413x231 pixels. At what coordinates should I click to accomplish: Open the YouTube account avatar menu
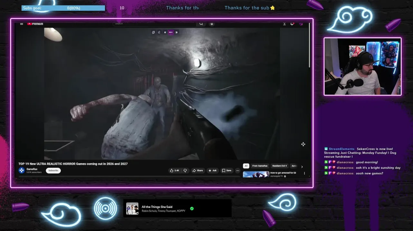301,24
